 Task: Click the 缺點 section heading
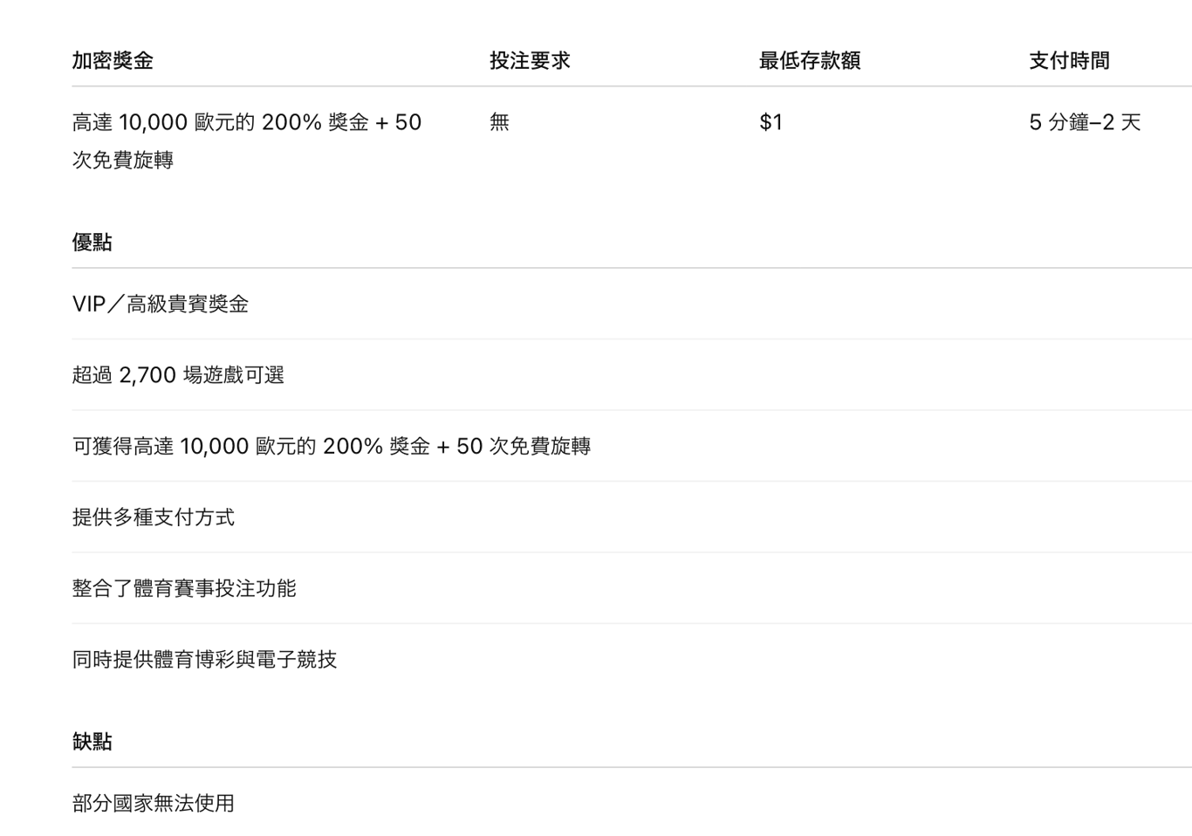click(x=92, y=742)
